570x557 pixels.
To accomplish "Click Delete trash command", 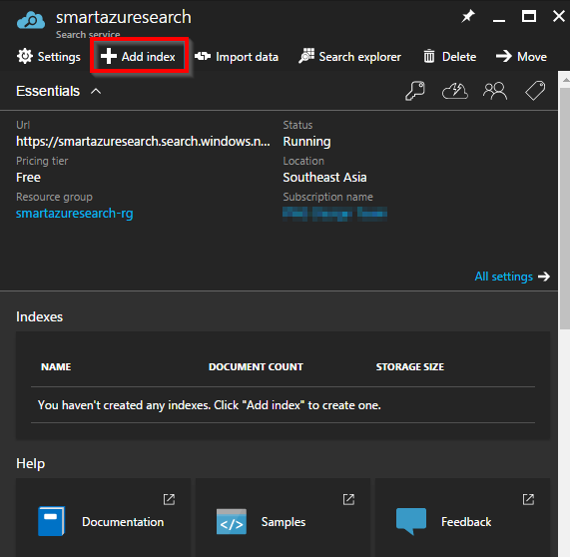I will (449, 57).
